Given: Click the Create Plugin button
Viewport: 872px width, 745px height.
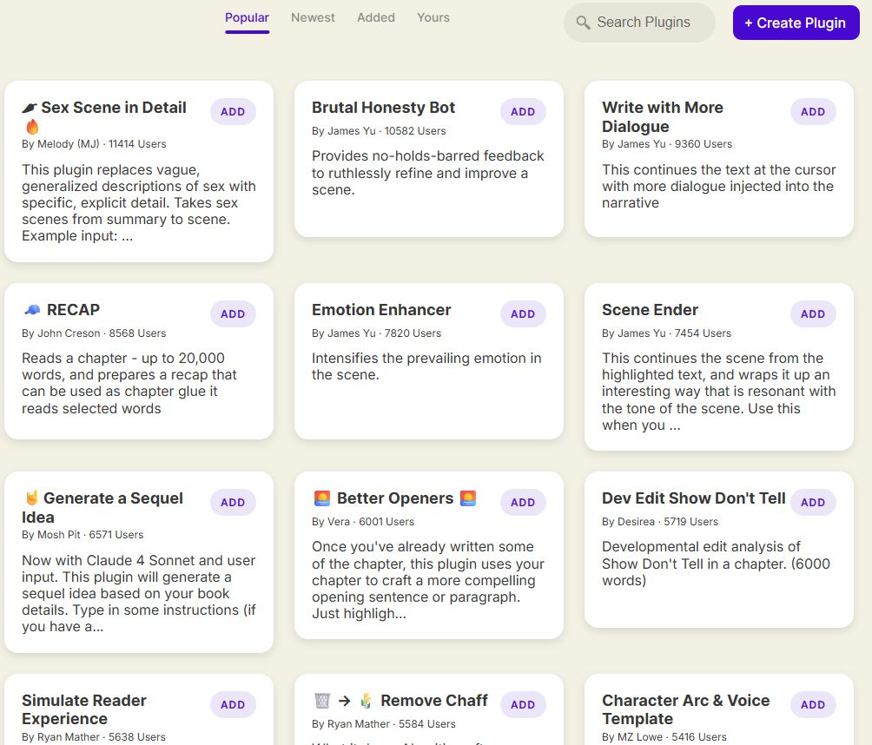Looking at the screenshot, I should pos(795,23).
